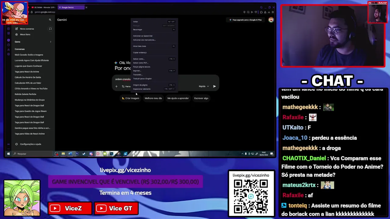Image resolution: width=390 pixels, height=219 pixels.
Task: Choose Transmitir... in context menu
Action: (x=154, y=75)
